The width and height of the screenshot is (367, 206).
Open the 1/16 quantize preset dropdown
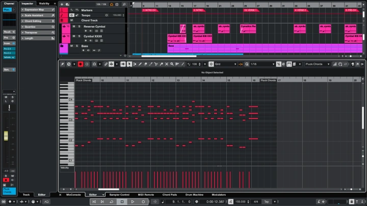pyautogui.click(x=262, y=64)
